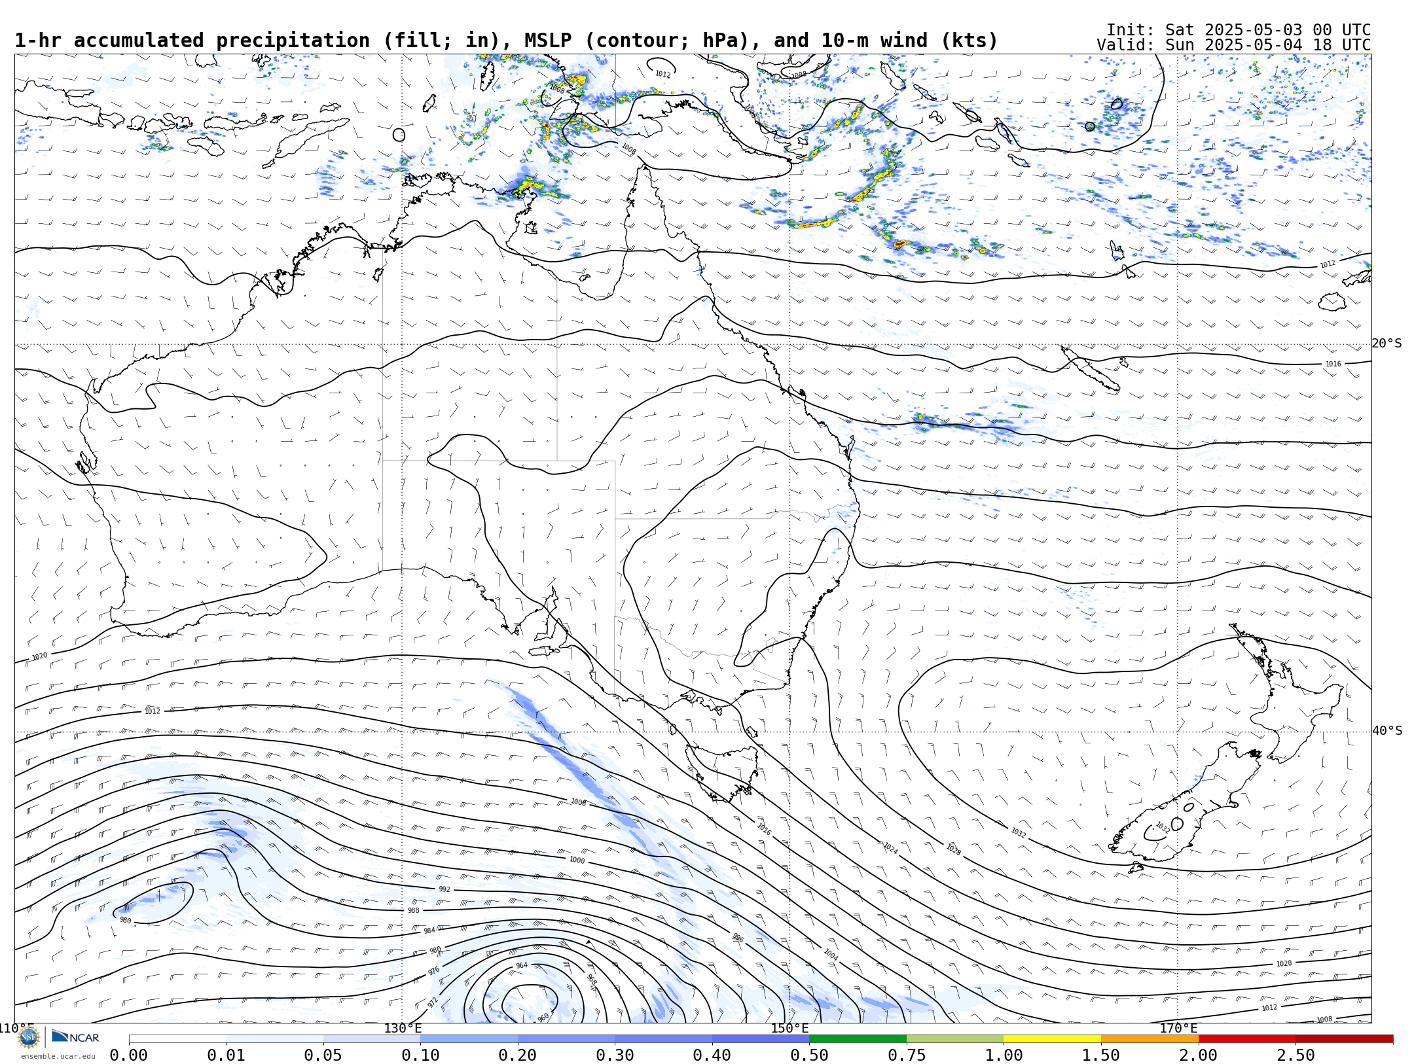Screen dimensions: 1414x1064
Task: Click the 1.50 colorbar tick label
Action: [x=1101, y=1055]
